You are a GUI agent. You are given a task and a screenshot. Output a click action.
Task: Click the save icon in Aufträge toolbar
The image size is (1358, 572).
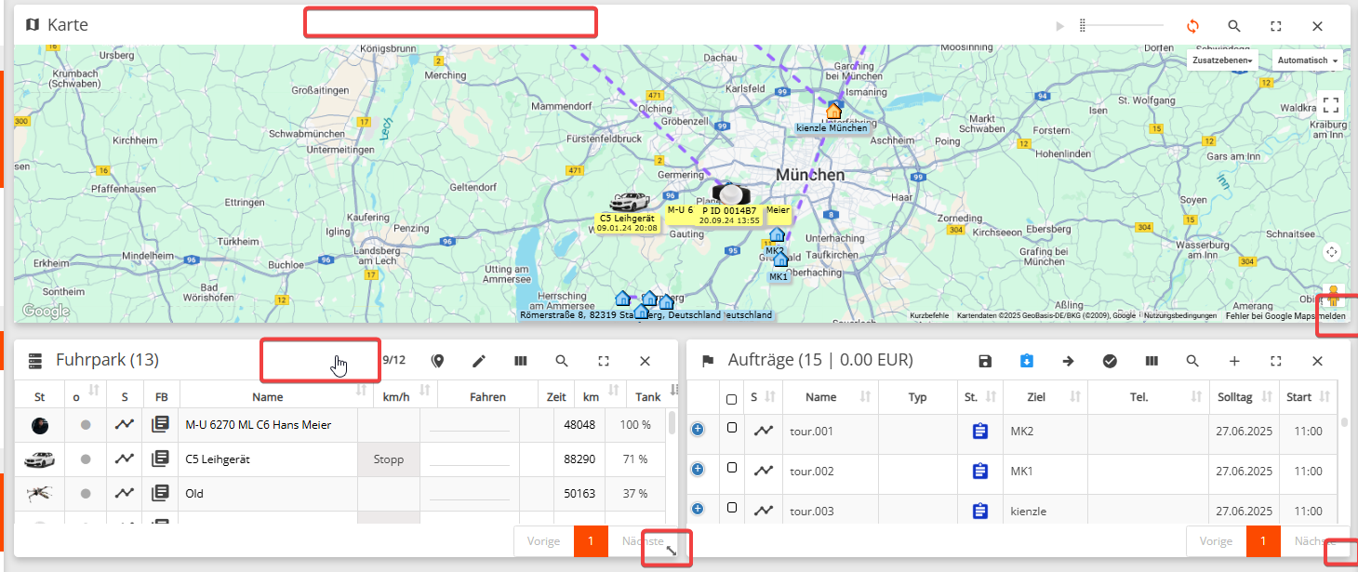985,361
